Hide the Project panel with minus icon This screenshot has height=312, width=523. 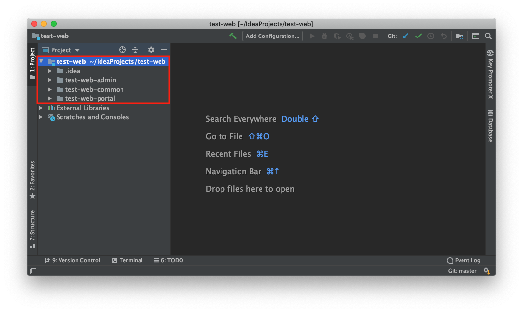(x=164, y=50)
